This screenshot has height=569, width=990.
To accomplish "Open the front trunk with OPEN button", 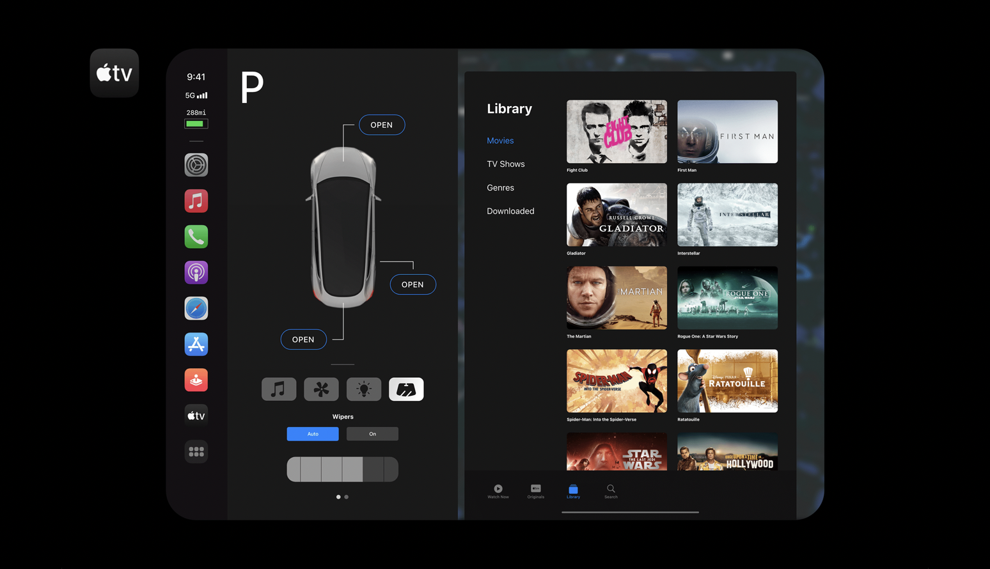I will coord(382,125).
